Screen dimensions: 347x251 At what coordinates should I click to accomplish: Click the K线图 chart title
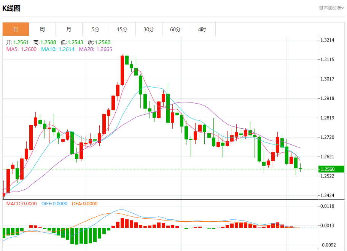(x=11, y=8)
